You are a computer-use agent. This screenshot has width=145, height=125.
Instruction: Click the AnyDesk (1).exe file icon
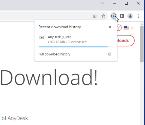point(42,37)
